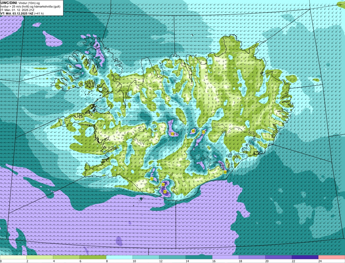This screenshot has width=345, height=263.
Task: Click the initial time 'IT: Mán. 01. 12. 2025 21Z'
Action: [18, 10]
